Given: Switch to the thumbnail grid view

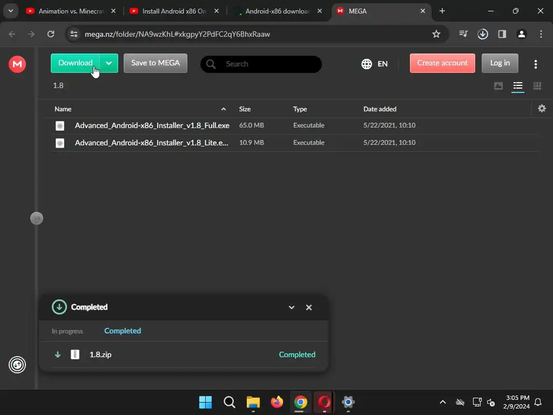Looking at the screenshot, I should 537,86.
